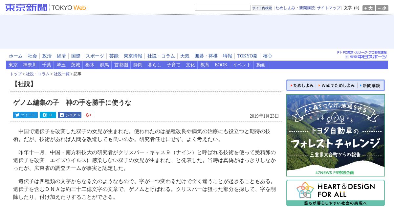Select the 教育 tab
The height and width of the screenshot is (207, 394).
point(205,65)
